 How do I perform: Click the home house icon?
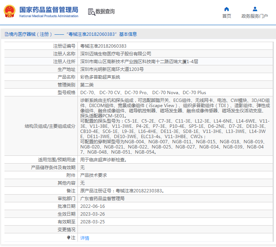(x=227, y=9)
